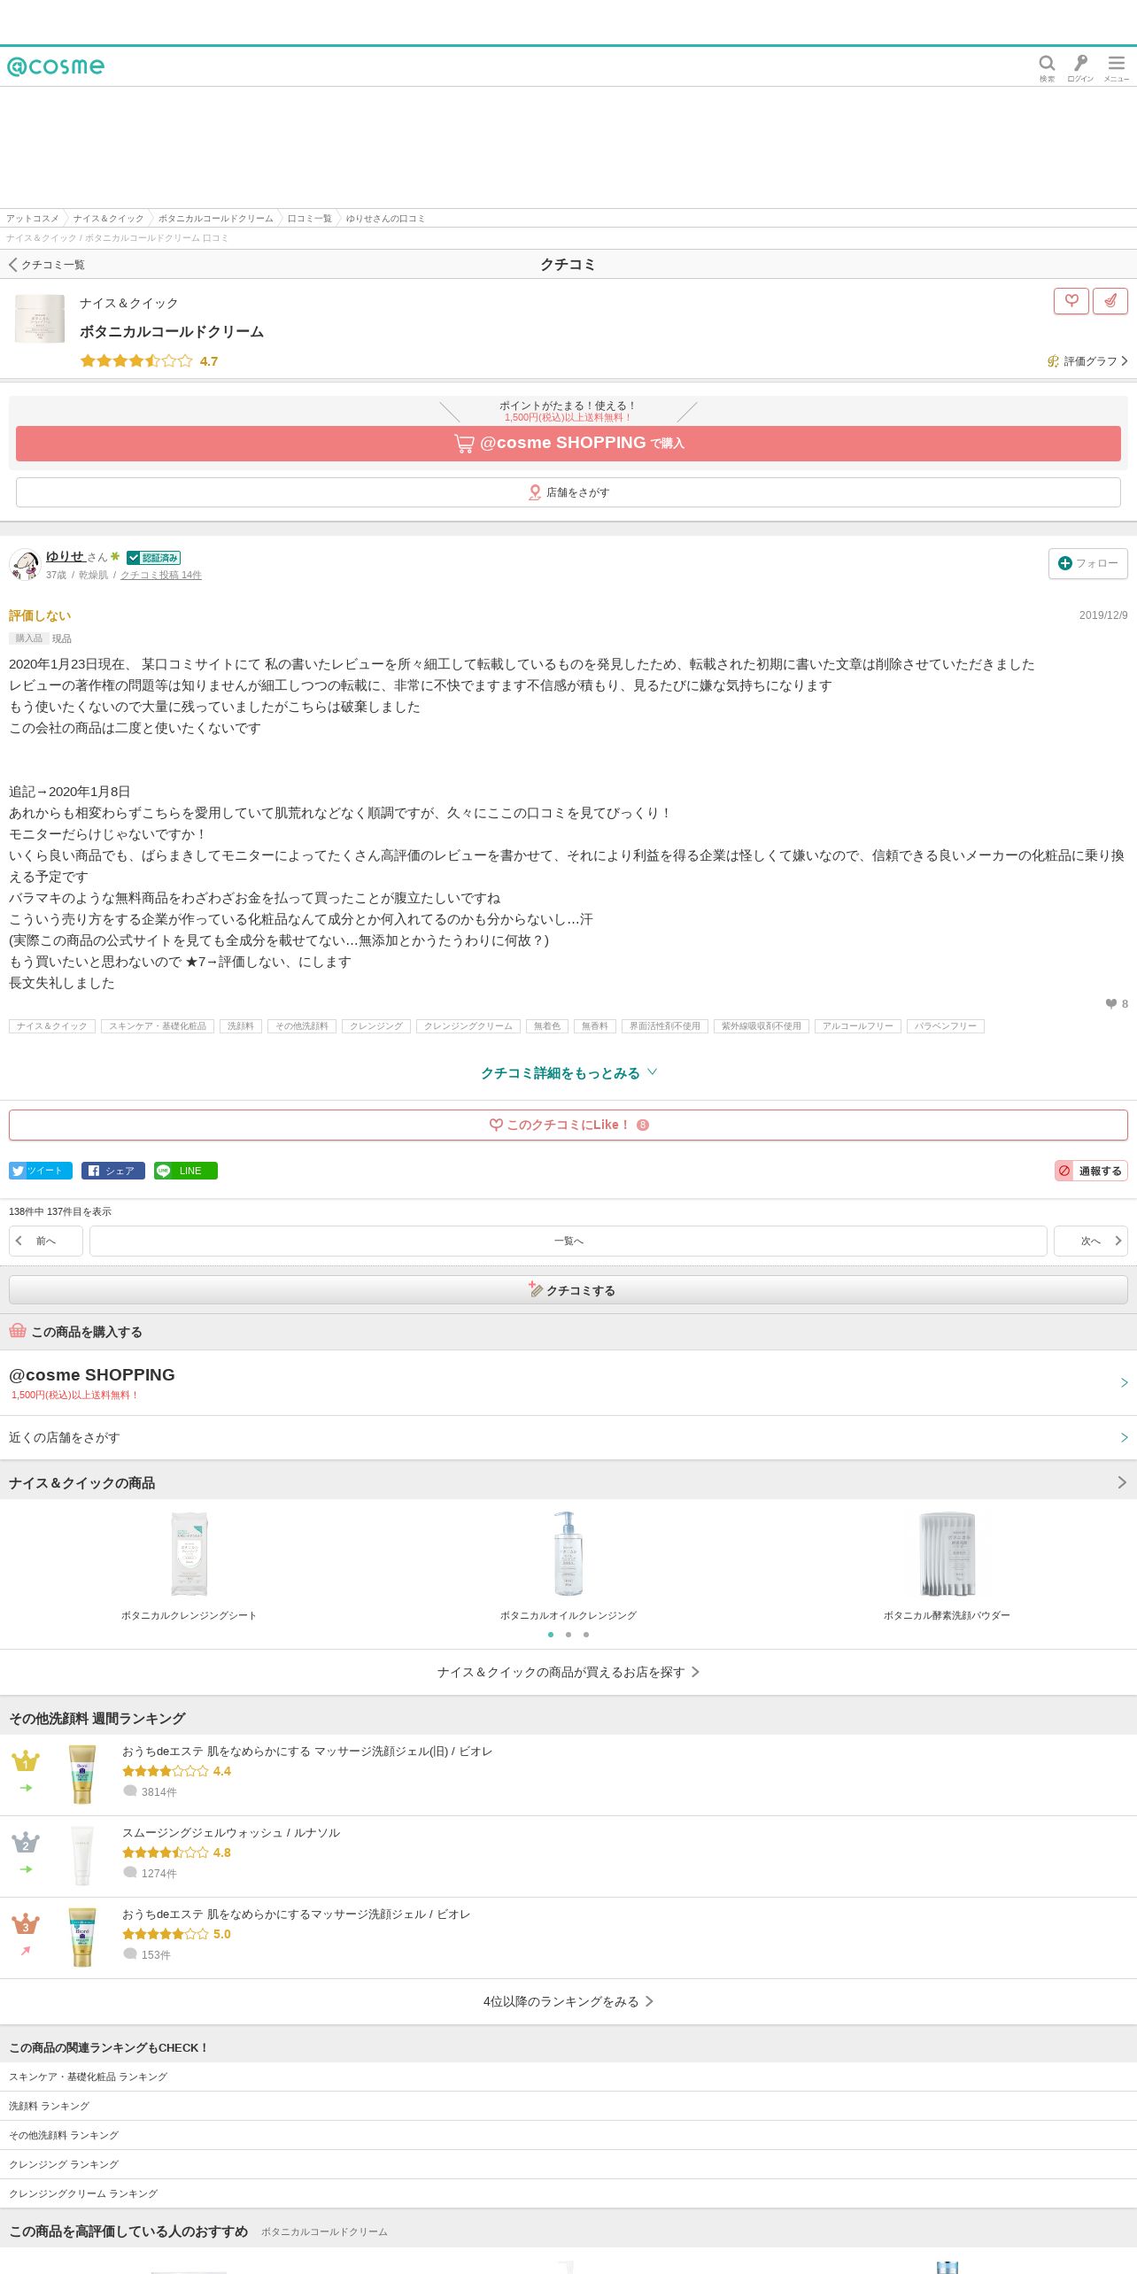
Task: Like this review with このクチコミにLike button
Action: [568, 1125]
